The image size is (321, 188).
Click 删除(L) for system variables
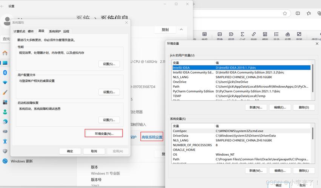[304, 171]
